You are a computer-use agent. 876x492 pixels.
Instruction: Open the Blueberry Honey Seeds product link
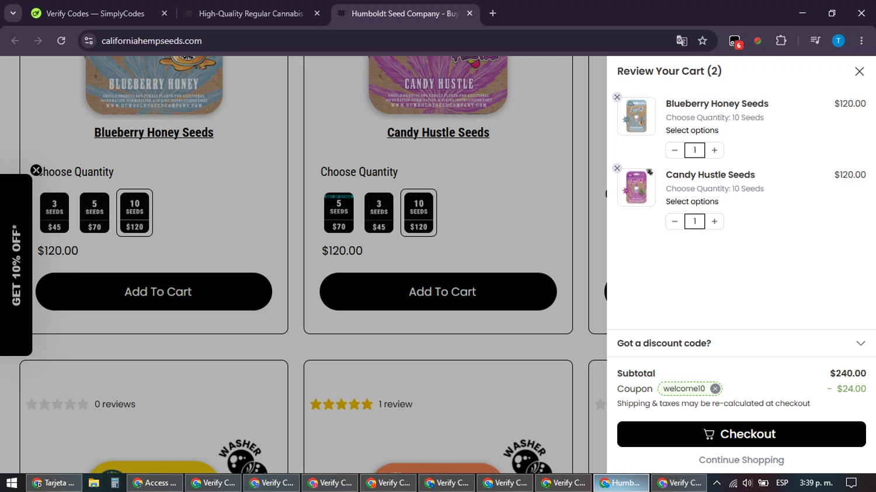[x=154, y=132]
